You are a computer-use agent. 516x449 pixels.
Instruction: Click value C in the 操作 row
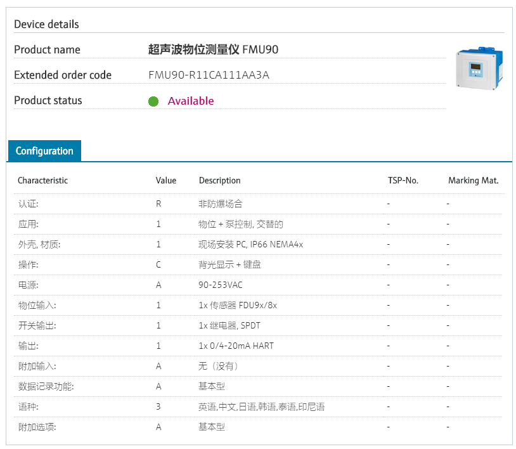click(x=158, y=264)
